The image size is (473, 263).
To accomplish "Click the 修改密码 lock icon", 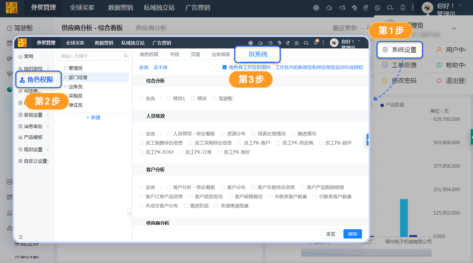I will (385, 81).
